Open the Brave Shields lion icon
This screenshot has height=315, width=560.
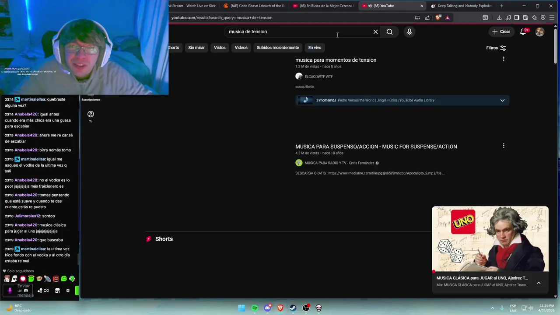pyautogui.click(x=438, y=17)
